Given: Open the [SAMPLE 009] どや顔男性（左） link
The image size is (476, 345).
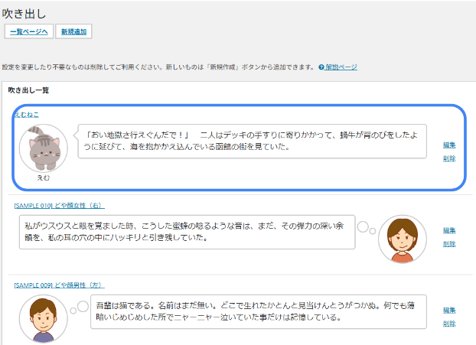Looking at the screenshot, I should pyautogui.click(x=59, y=285).
